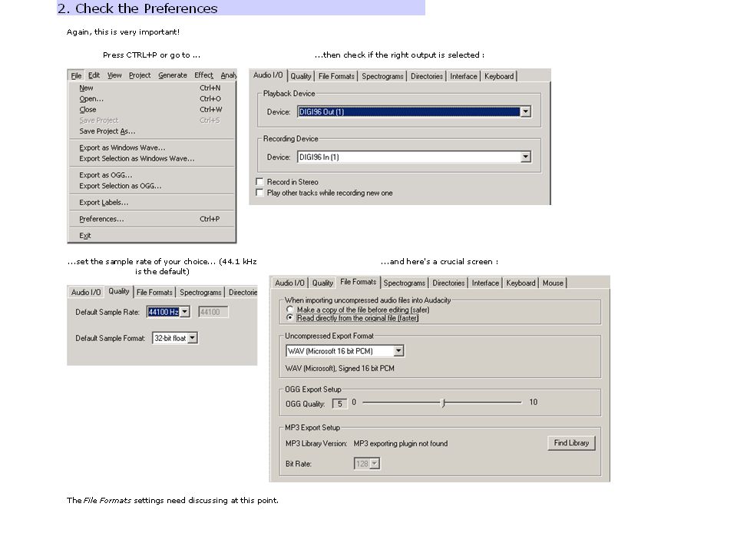
Task: Choose Open... menu entry
Action: coord(151,99)
